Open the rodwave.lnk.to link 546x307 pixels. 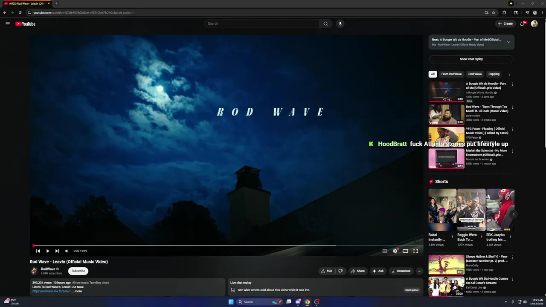pyautogui.click(x=51, y=291)
